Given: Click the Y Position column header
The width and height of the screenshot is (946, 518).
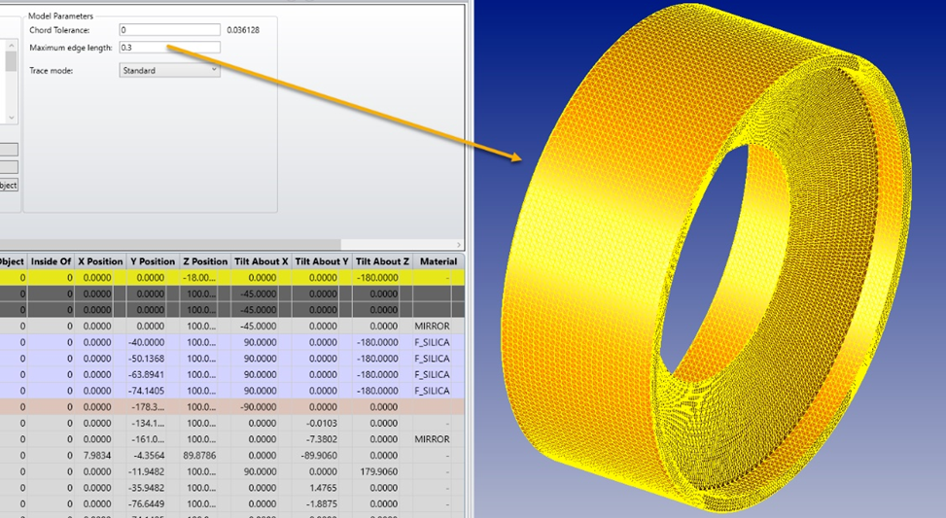Looking at the screenshot, I should coord(152,261).
